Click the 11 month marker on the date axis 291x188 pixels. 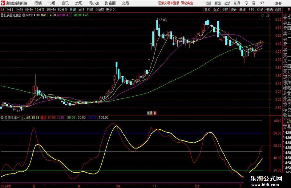tap(155, 186)
